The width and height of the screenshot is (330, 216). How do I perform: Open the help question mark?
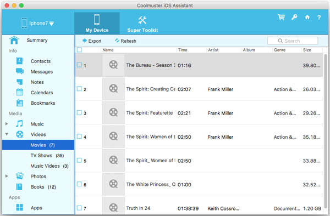319,18
